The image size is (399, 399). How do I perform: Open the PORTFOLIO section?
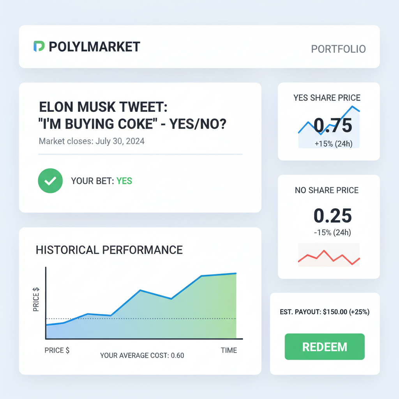coord(338,49)
